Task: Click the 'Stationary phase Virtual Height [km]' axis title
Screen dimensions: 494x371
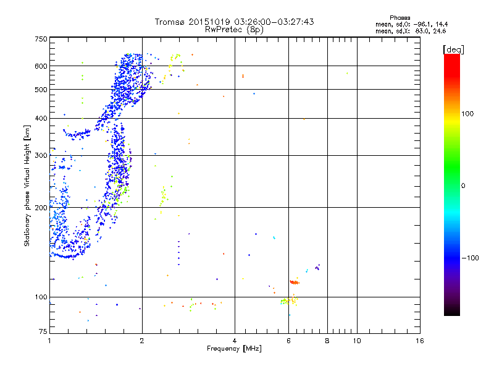Action: point(27,185)
